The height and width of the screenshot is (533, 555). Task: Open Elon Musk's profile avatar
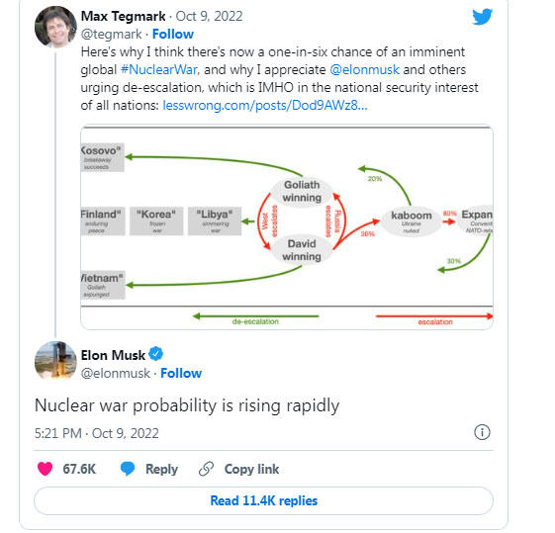click(x=55, y=362)
